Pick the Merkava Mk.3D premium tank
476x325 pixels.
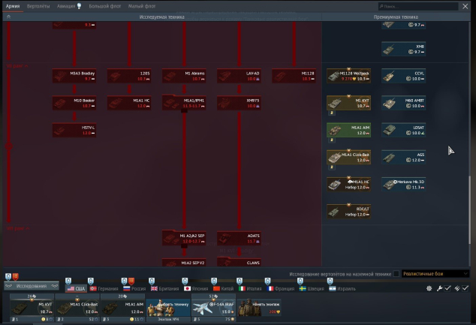(403, 184)
